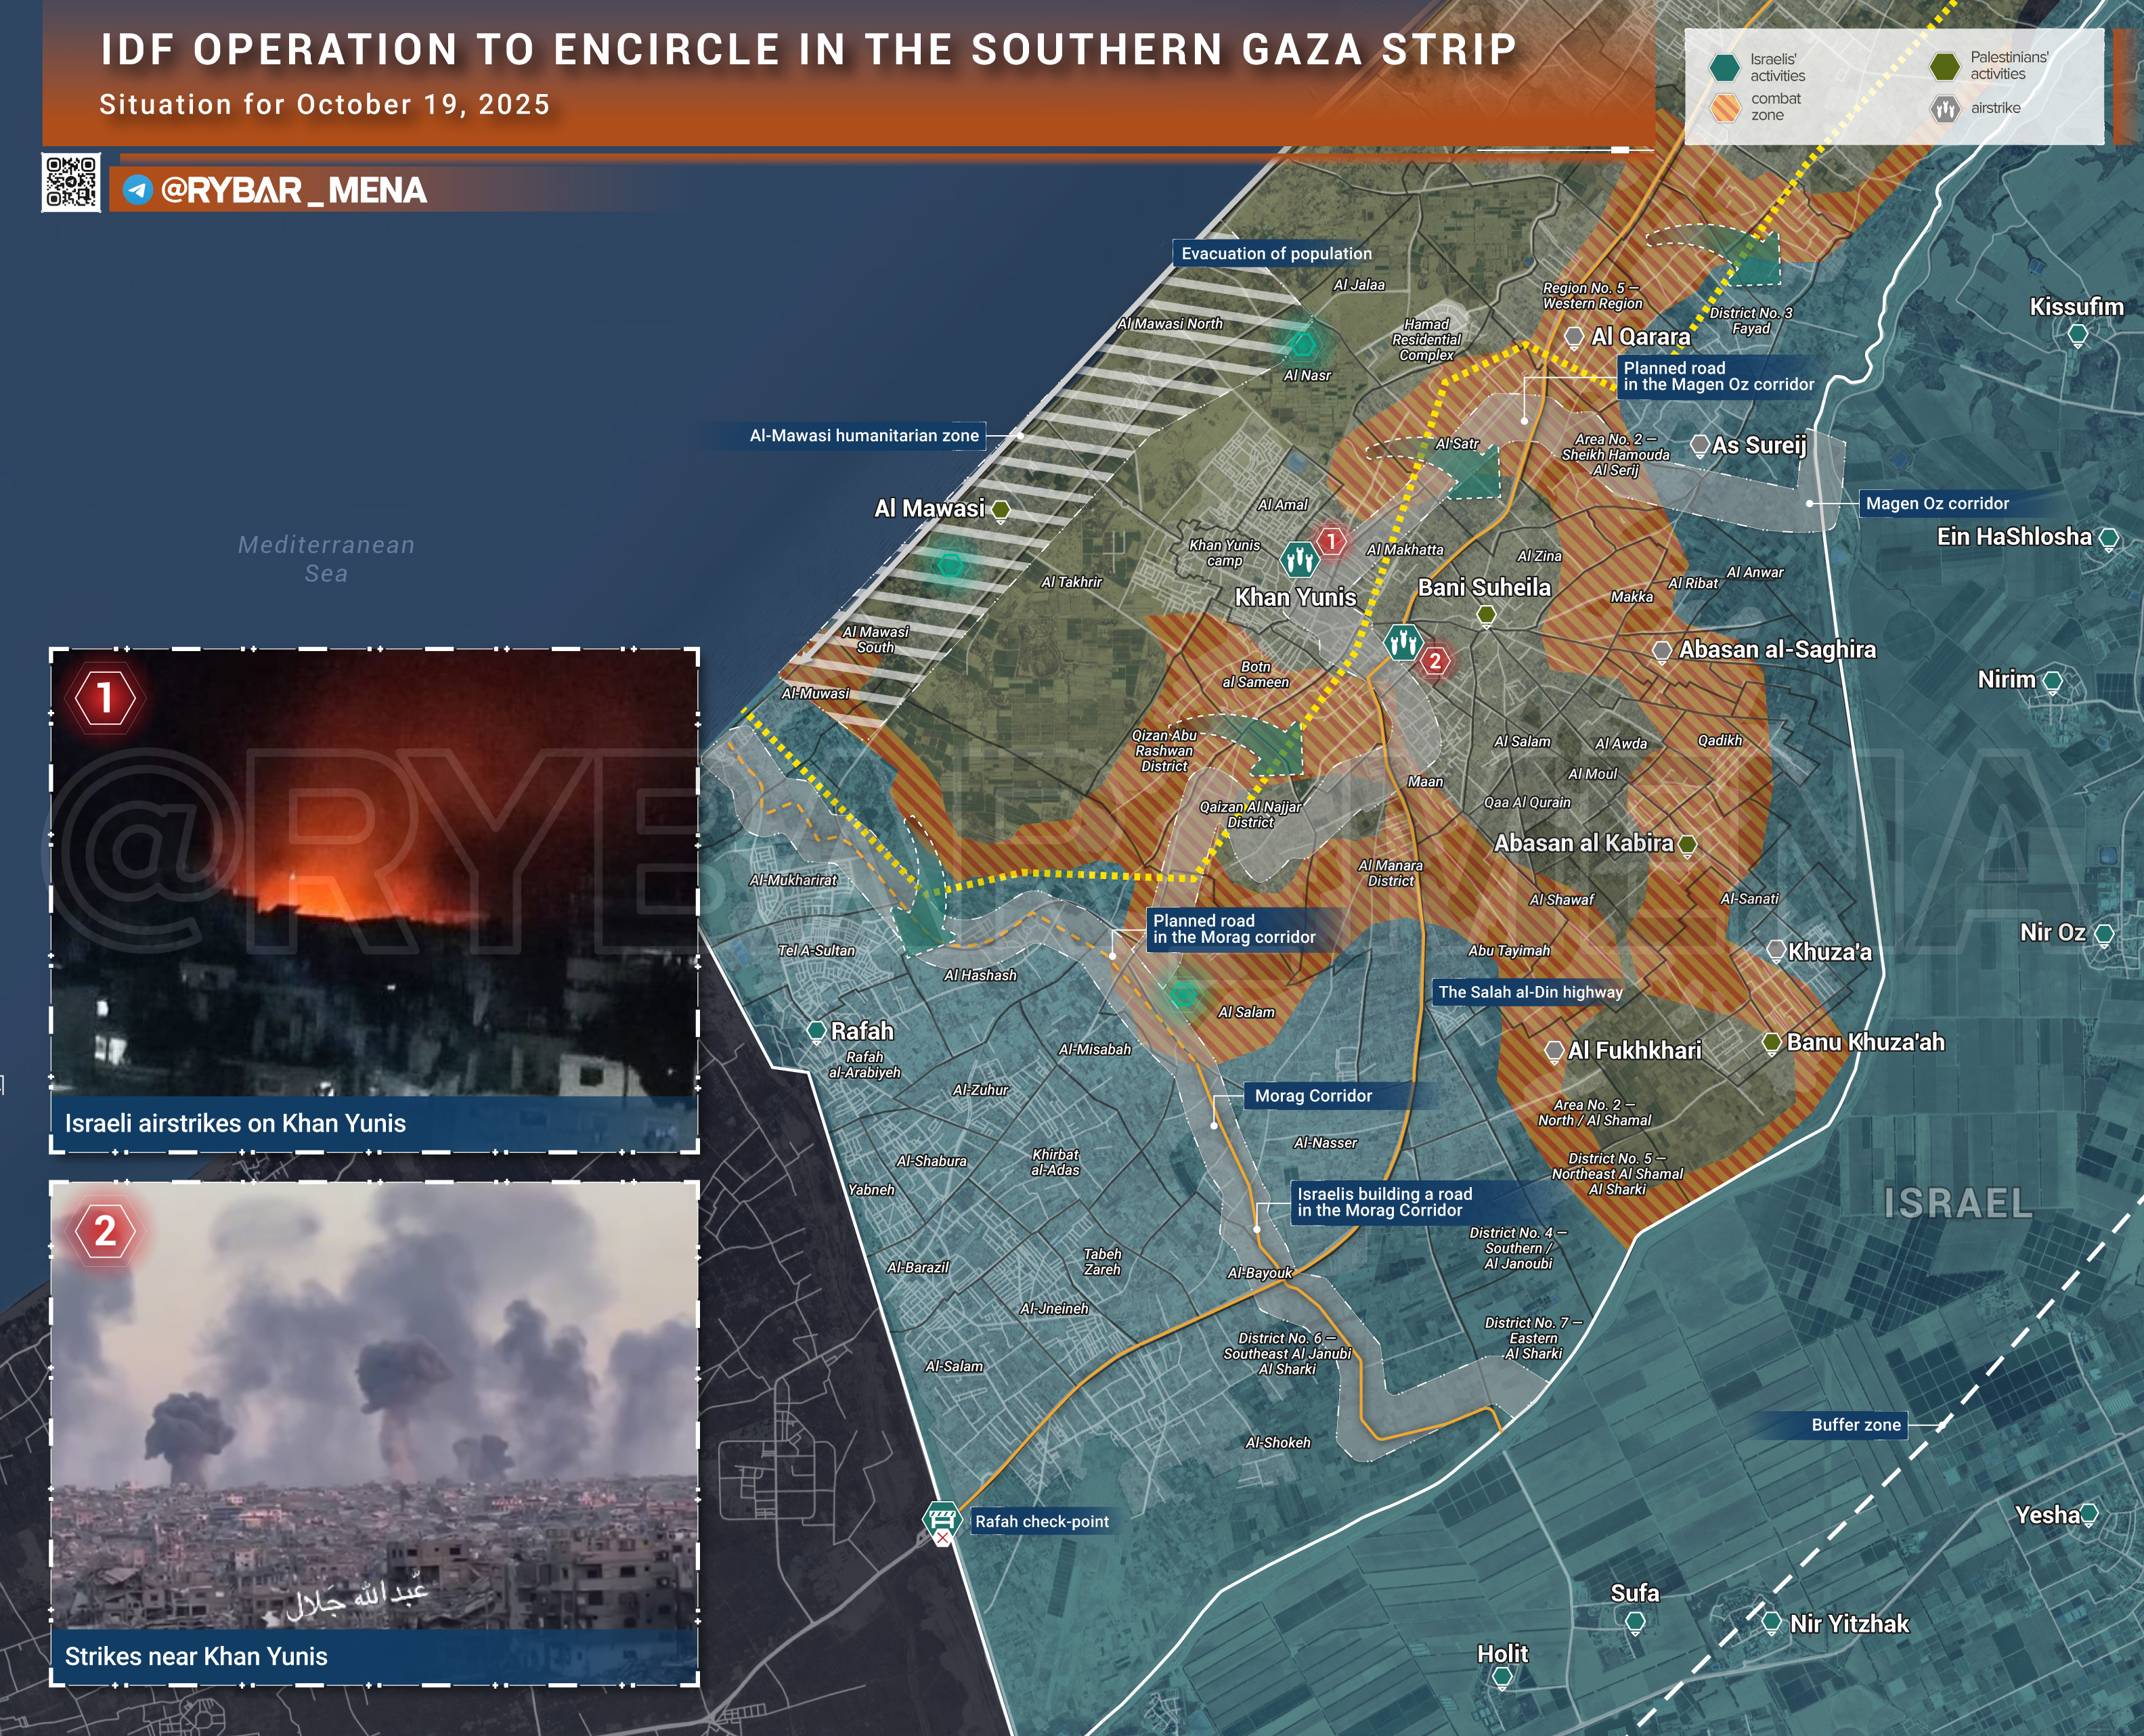Viewport: 2144px width, 1736px height.
Task: Click the airstrike icon at Khan Yunis camp
Action: (1299, 560)
